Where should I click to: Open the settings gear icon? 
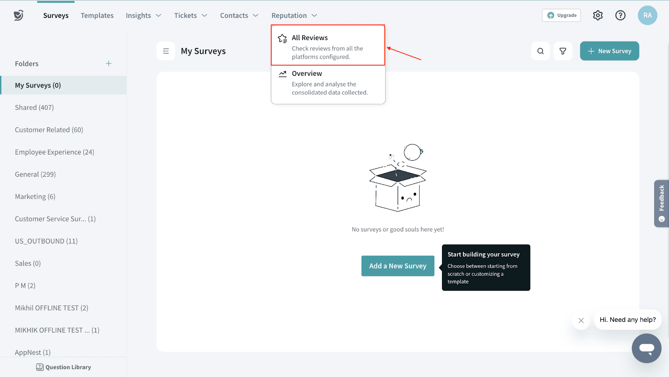(598, 15)
